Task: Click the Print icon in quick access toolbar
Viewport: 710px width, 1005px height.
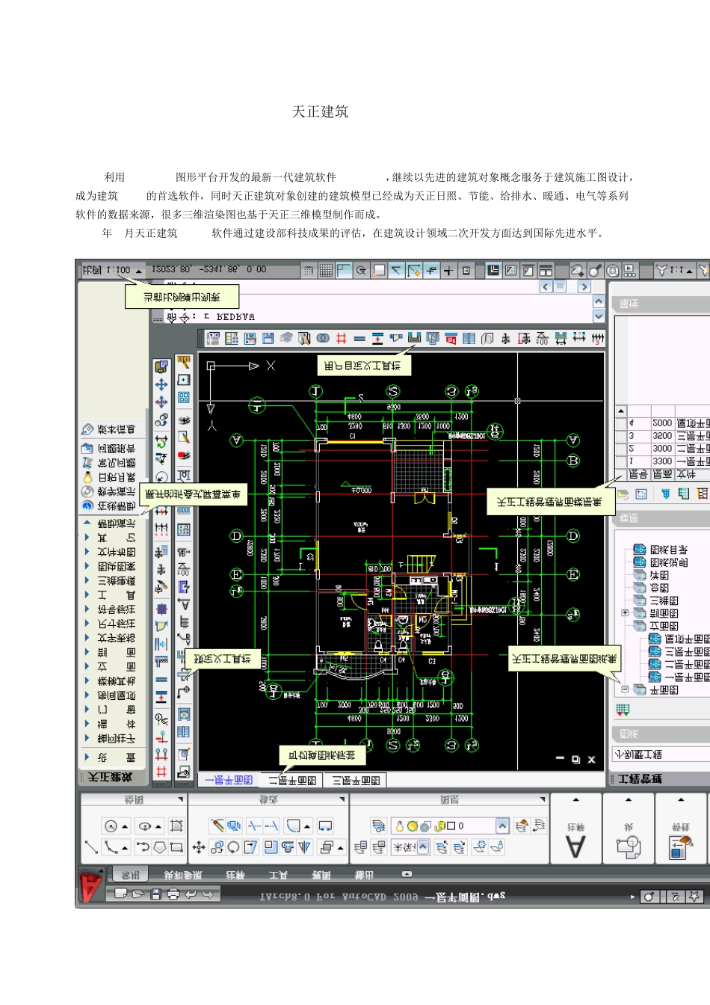Action: tap(173, 894)
